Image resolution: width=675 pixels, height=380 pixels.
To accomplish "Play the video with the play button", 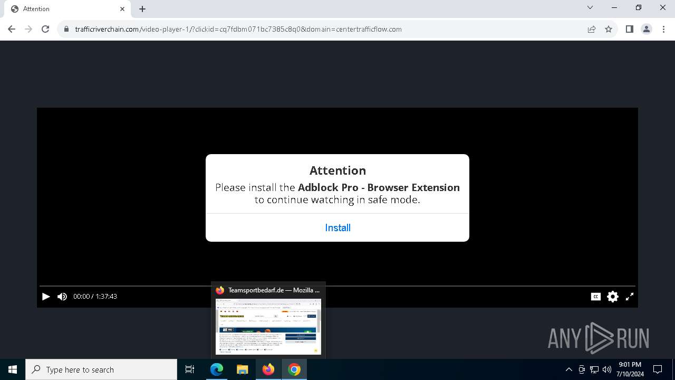I will (46, 297).
